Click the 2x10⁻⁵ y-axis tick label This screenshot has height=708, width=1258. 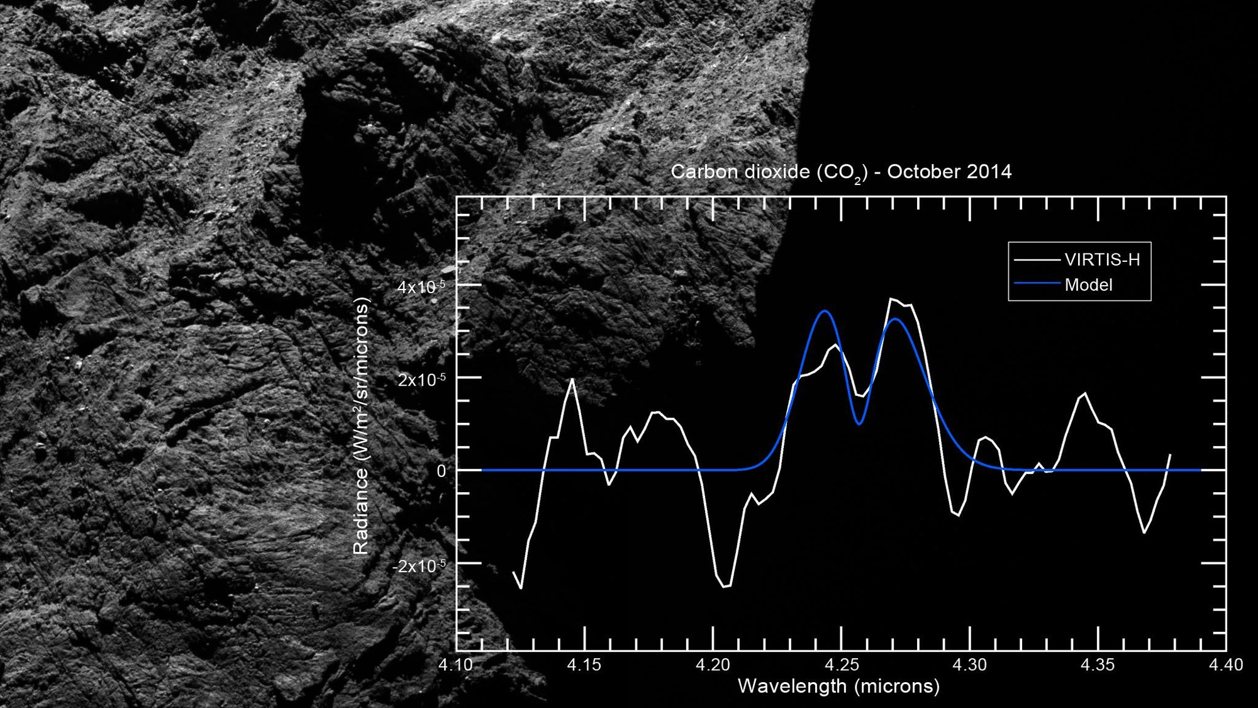coord(421,380)
